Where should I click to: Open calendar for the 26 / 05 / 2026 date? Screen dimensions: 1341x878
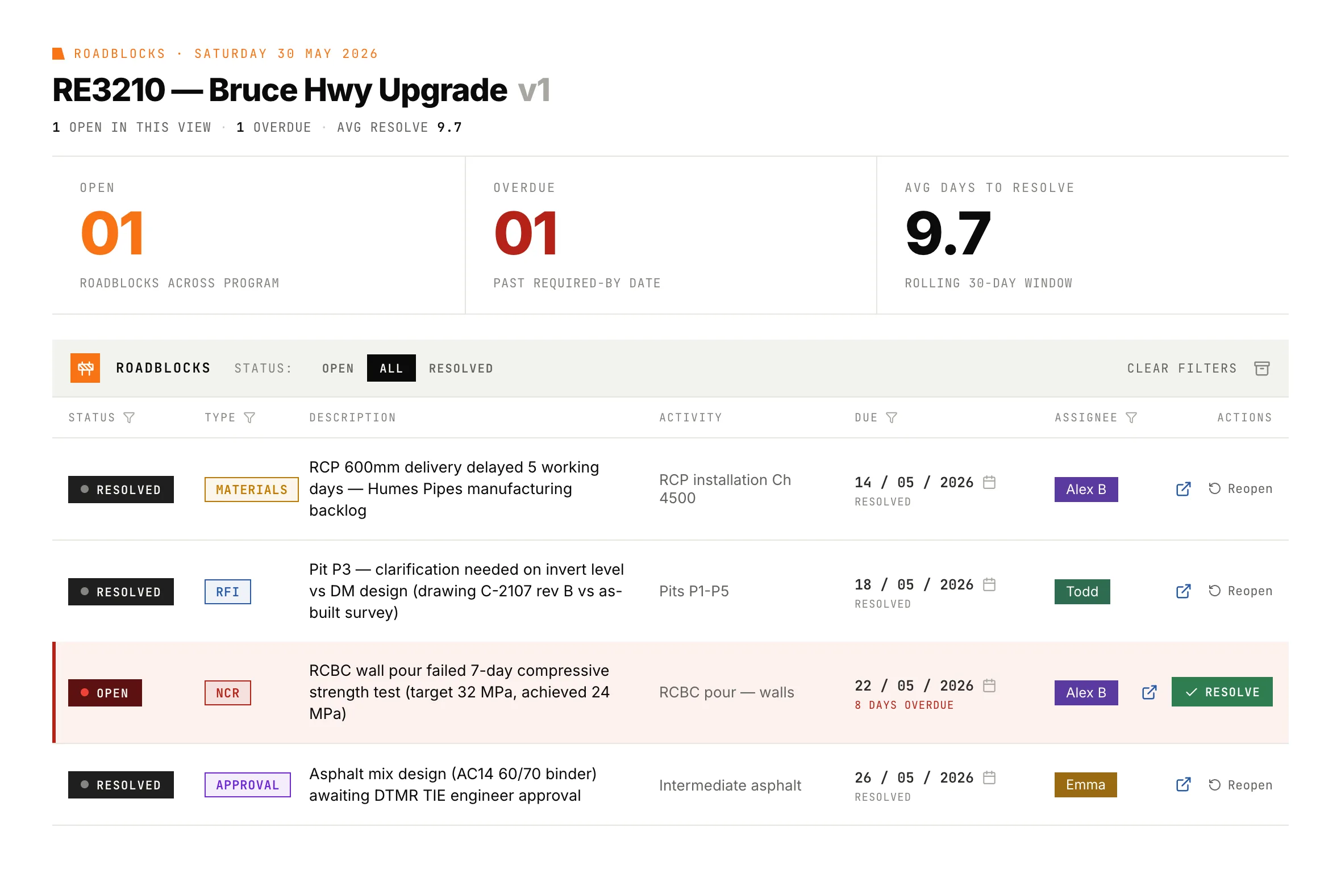pyautogui.click(x=989, y=777)
